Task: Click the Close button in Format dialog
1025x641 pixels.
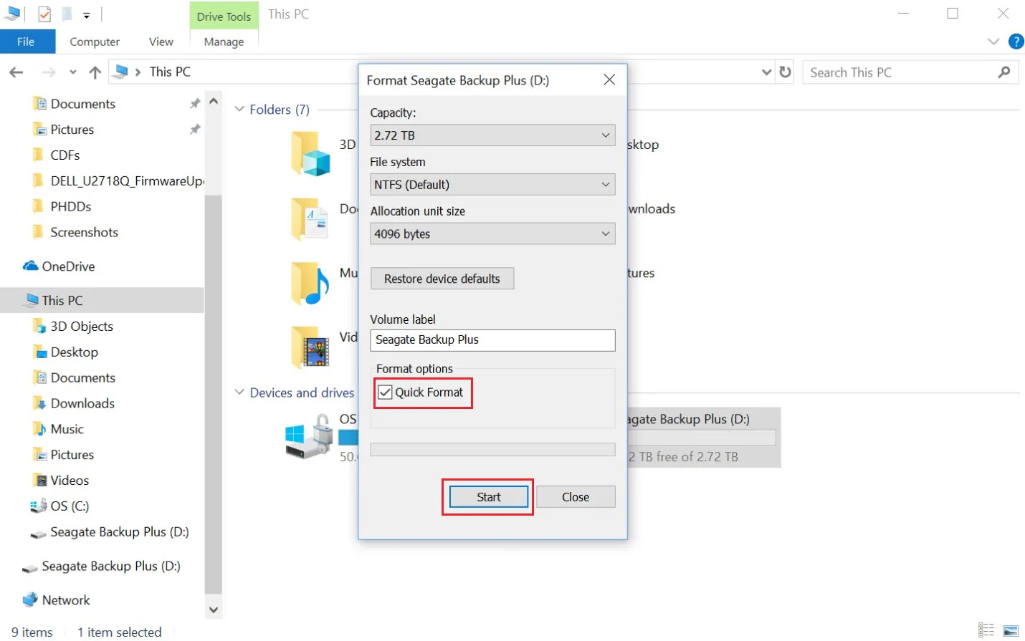Action: (x=576, y=497)
